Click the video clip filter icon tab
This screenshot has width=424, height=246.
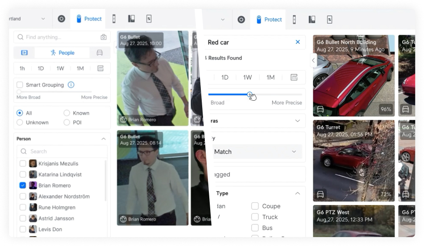[x=25, y=53]
